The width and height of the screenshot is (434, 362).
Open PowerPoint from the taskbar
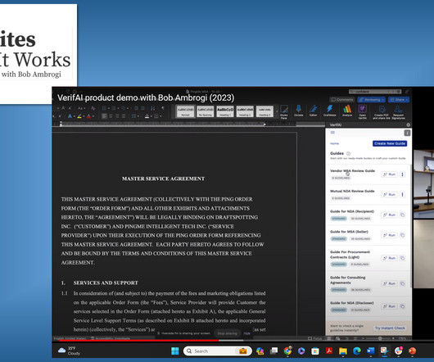click(x=412, y=351)
